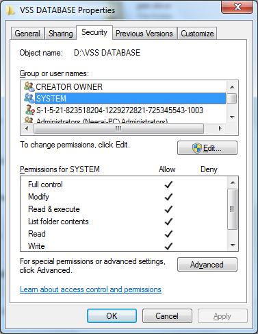Image resolution: width=258 pixels, height=334 pixels.
Task: Click up arrow of permissions list scrollbar
Action: 233,182
